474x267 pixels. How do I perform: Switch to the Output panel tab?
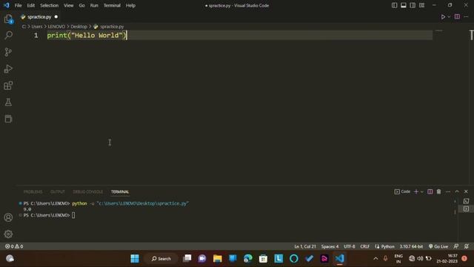[58, 191]
